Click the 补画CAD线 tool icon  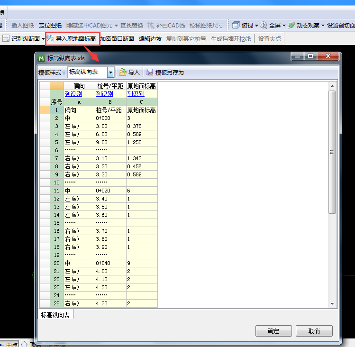point(151,25)
